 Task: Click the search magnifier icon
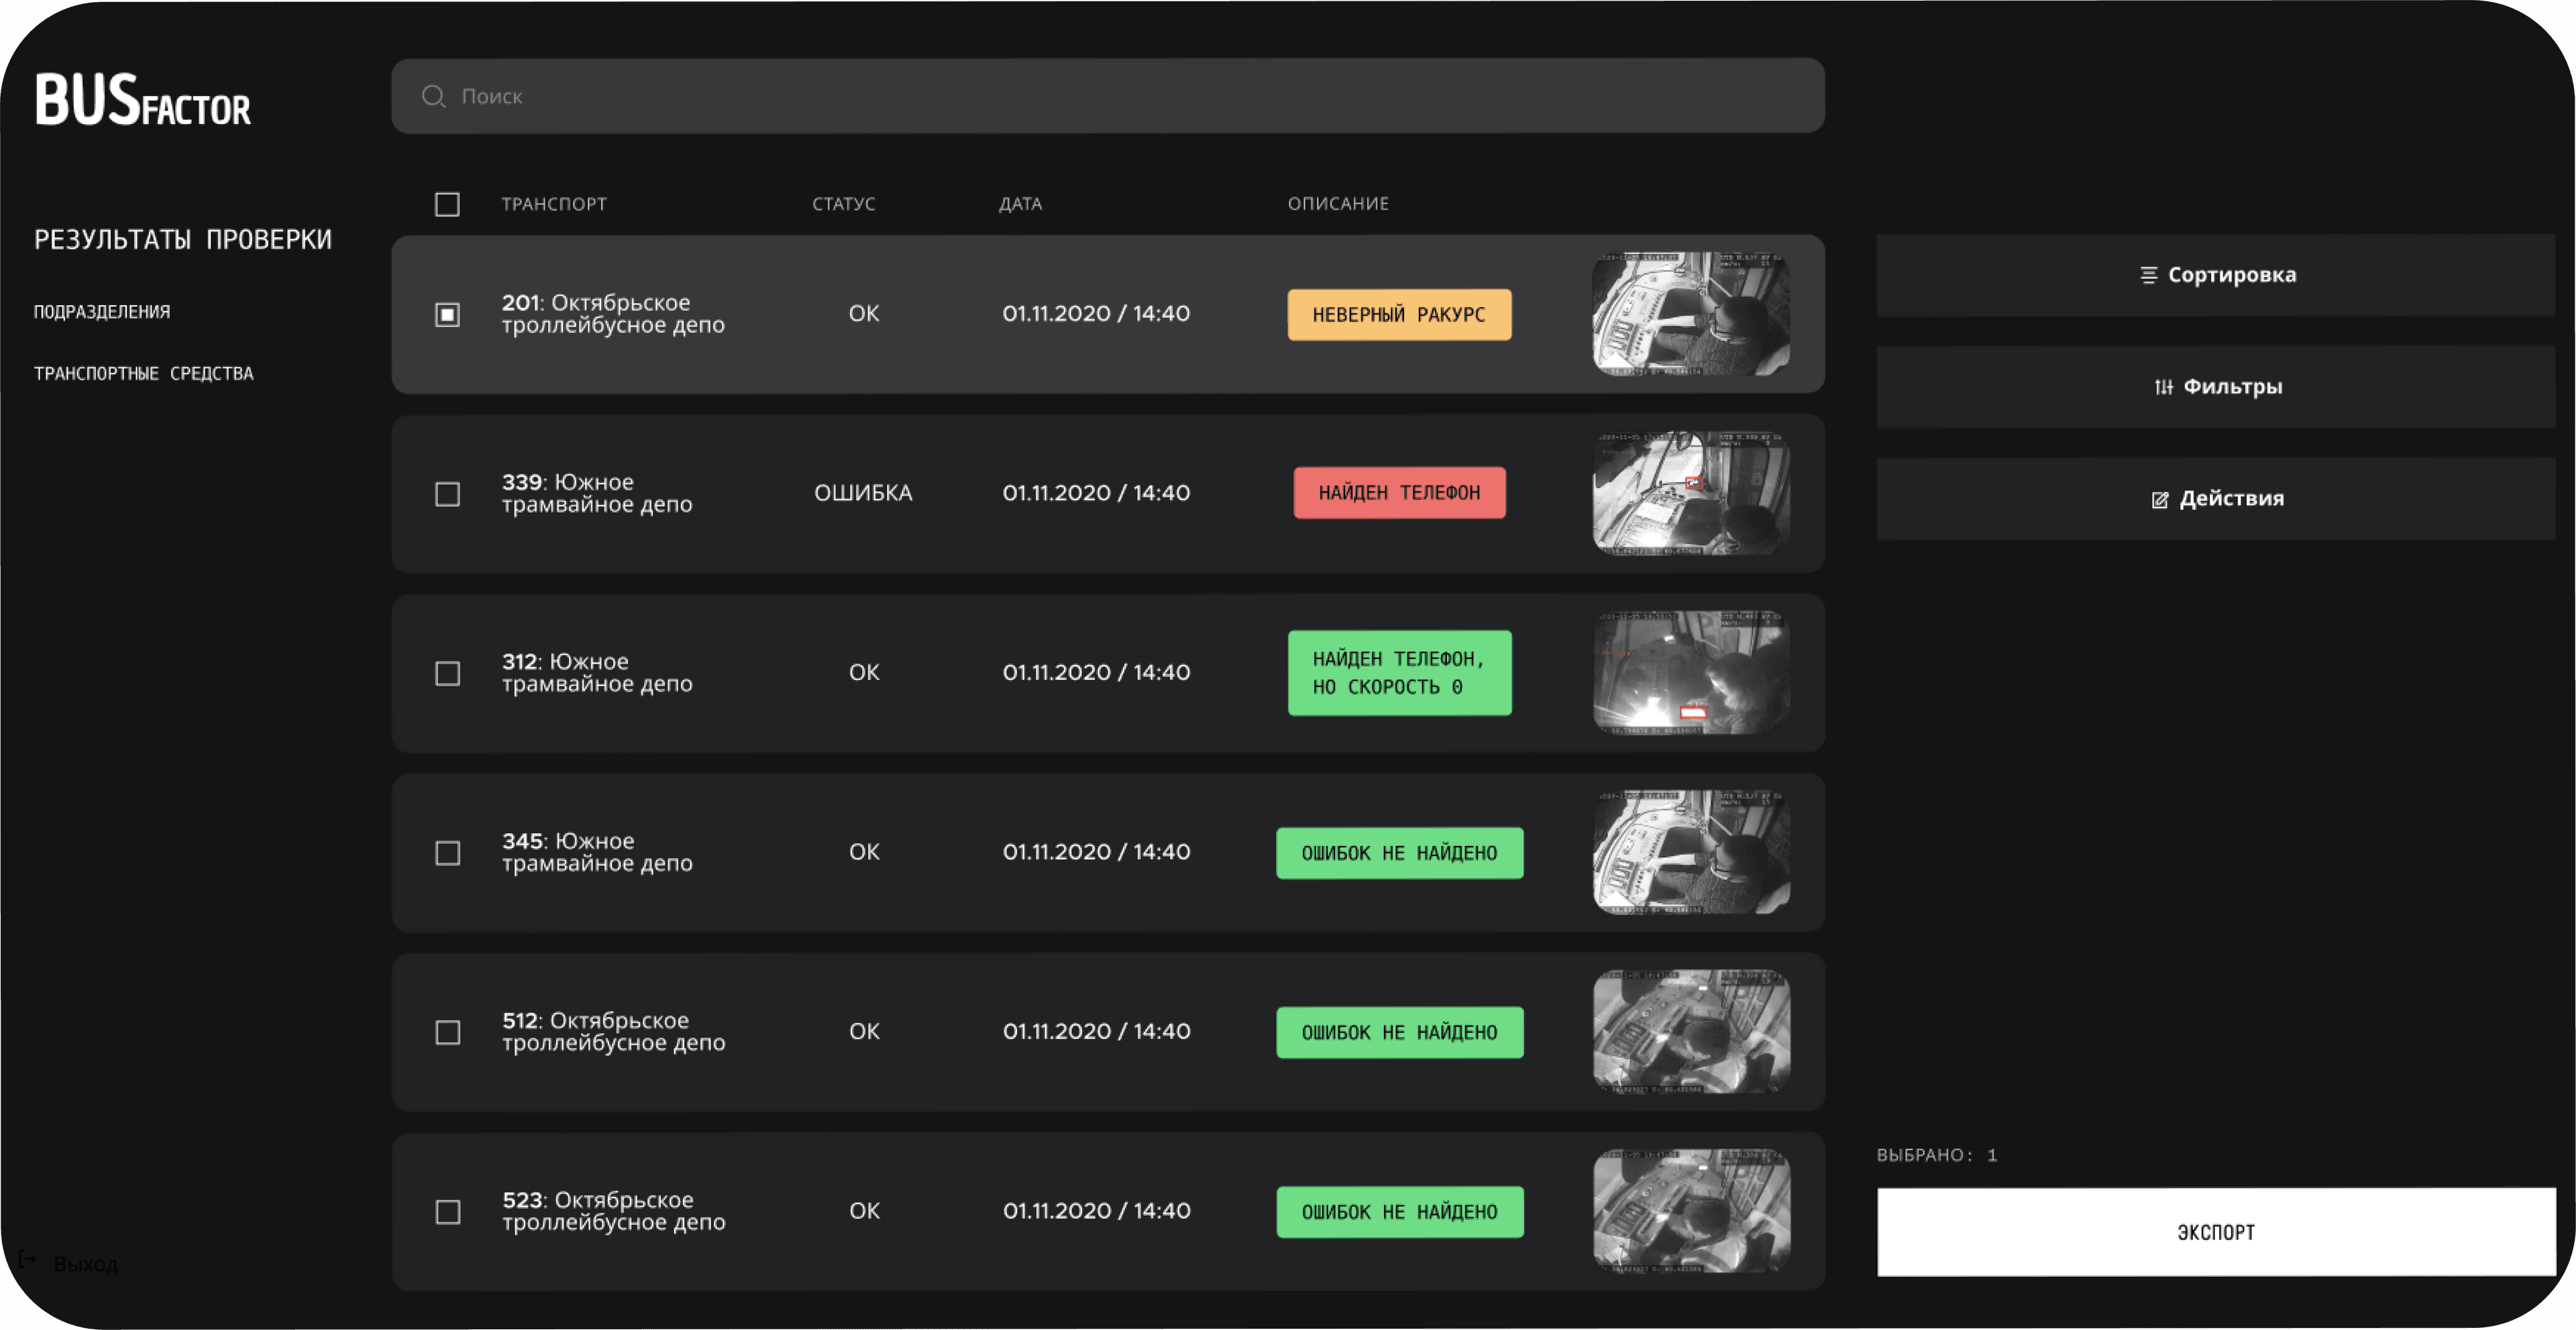433,96
